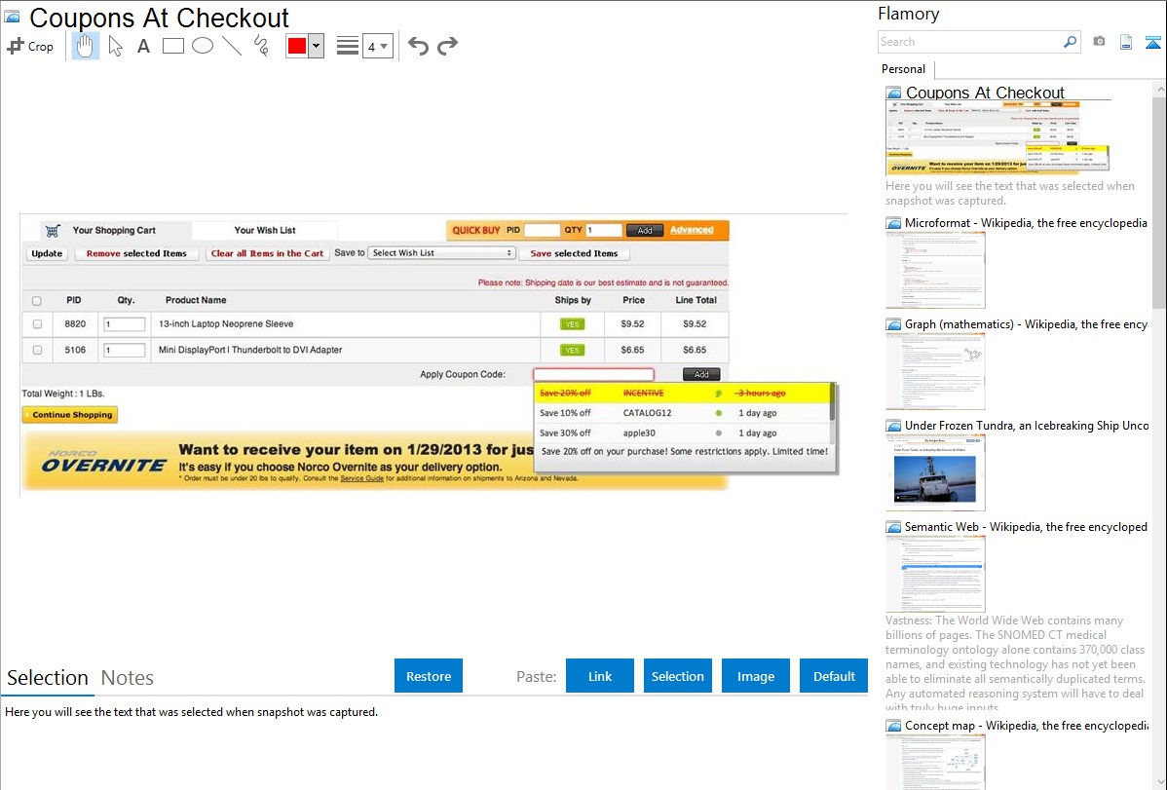Open the Notes tab

point(128,678)
